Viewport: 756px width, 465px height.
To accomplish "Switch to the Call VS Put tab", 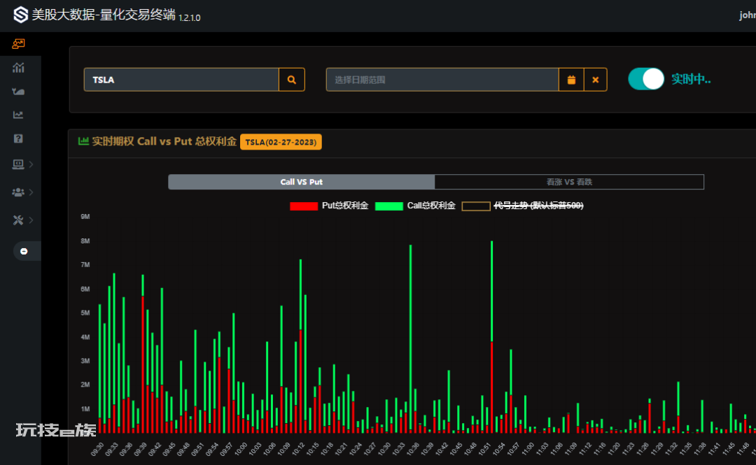I will (301, 182).
